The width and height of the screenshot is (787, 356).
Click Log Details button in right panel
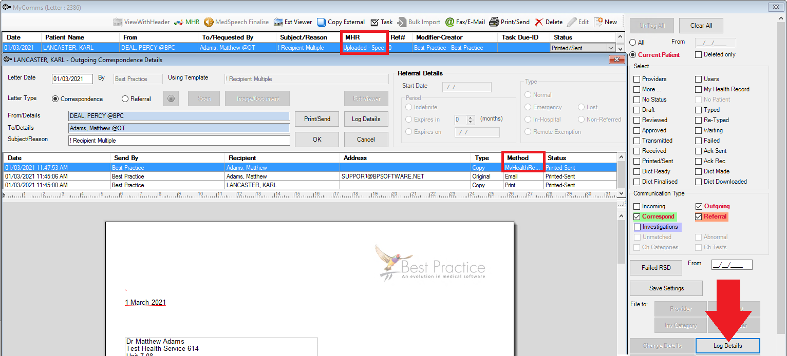click(727, 346)
